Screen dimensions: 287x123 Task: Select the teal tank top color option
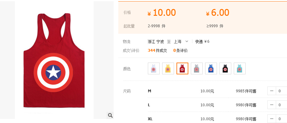[x=240, y=68]
